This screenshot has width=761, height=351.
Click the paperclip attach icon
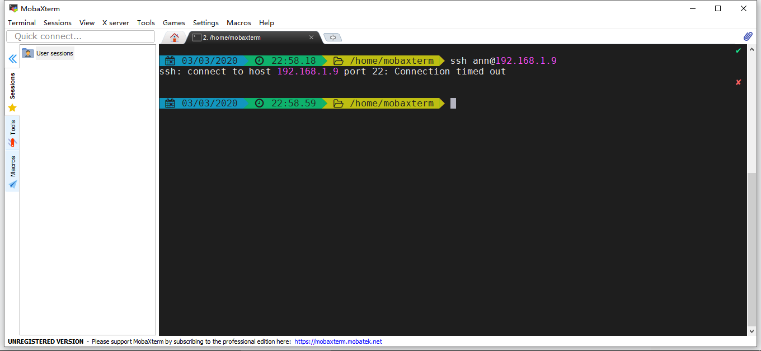[748, 36]
